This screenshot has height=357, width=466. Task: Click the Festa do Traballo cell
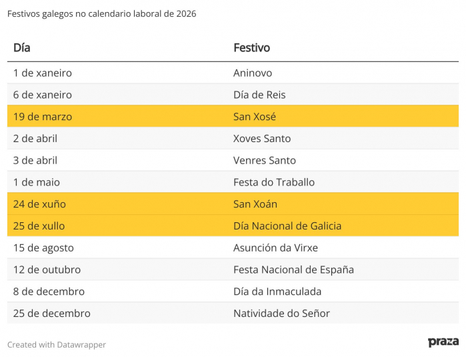tap(274, 182)
